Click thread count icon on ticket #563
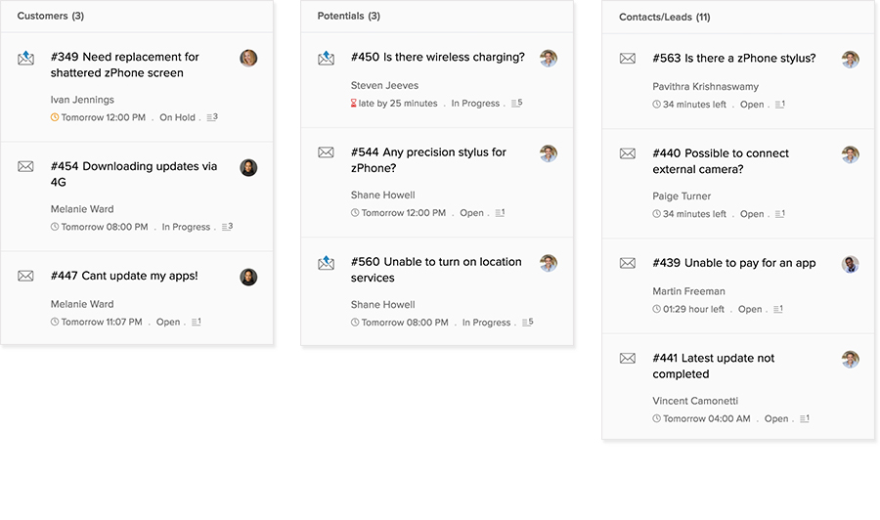Image resolution: width=880 pixels, height=520 pixels. [780, 105]
